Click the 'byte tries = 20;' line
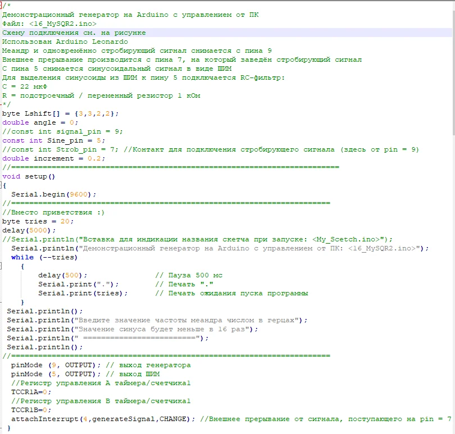 (x=38, y=221)
